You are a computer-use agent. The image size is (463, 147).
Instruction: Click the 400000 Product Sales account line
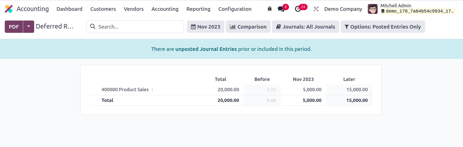tap(125, 90)
